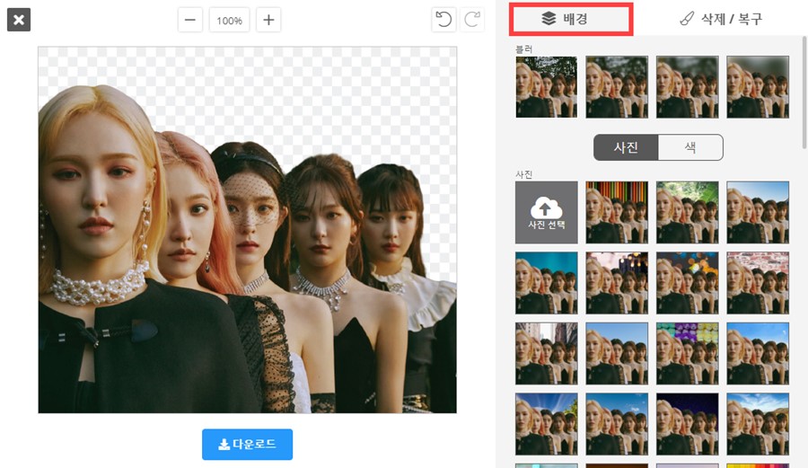The height and width of the screenshot is (468, 808).
Task: Pick the green forest background beside striped one
Action: [688, 212]
